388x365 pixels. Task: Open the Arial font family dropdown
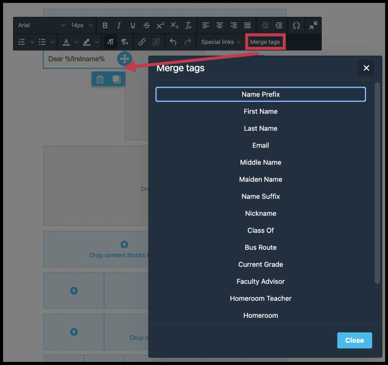click(x=41, y=25)
